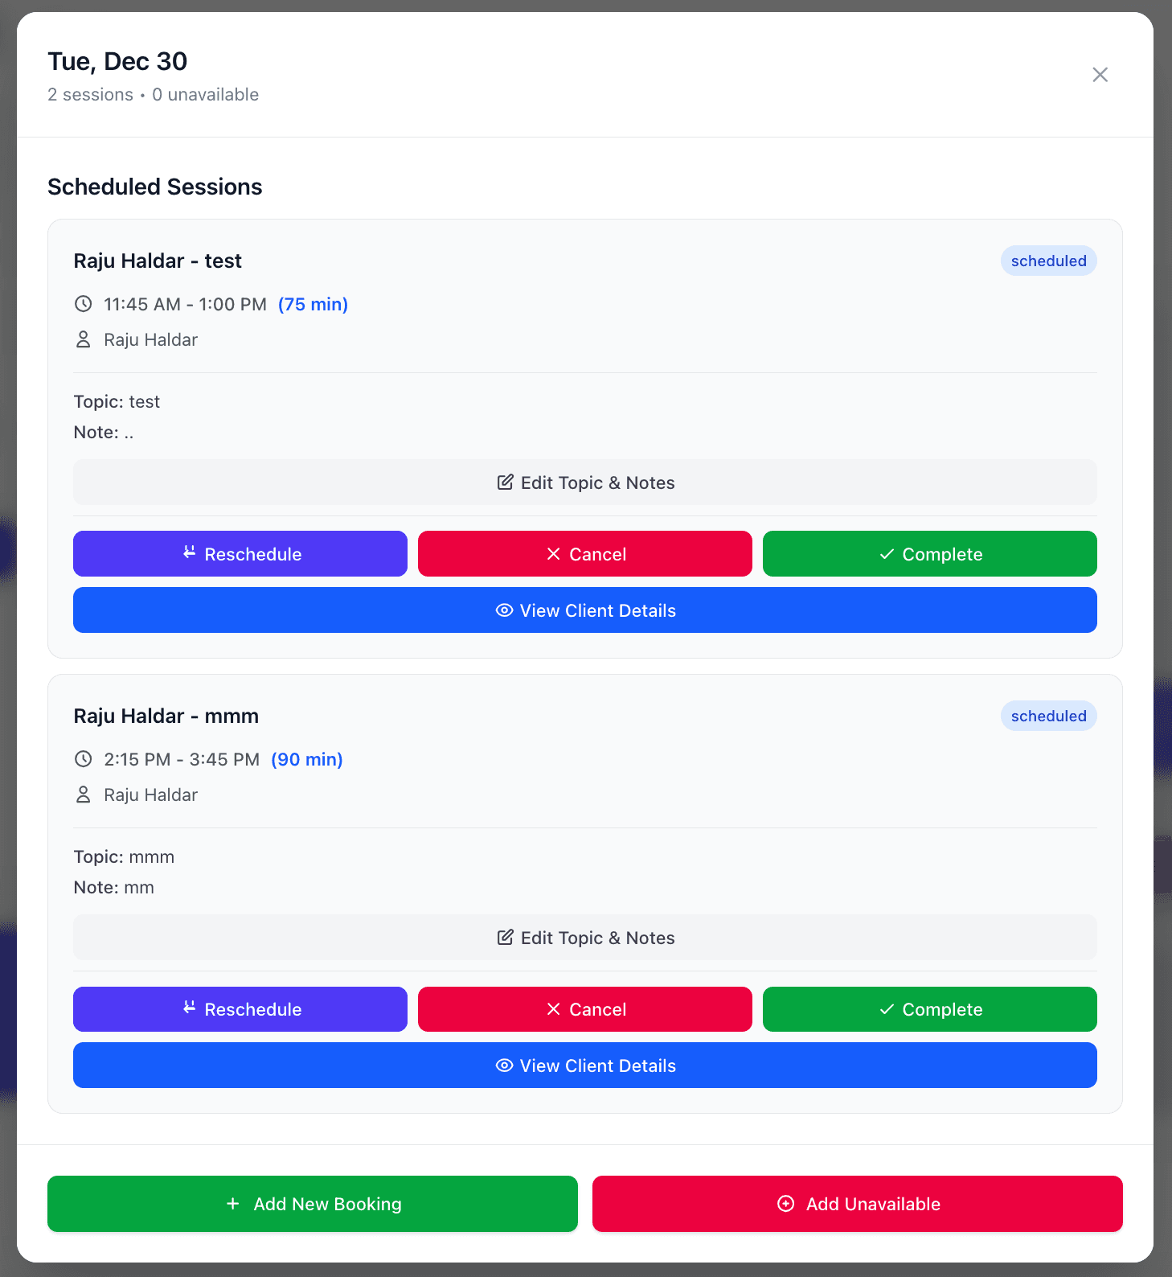This screenshot has height=1277, width=1172.
Task: Cancel the test session
Action: coord(584,554)
